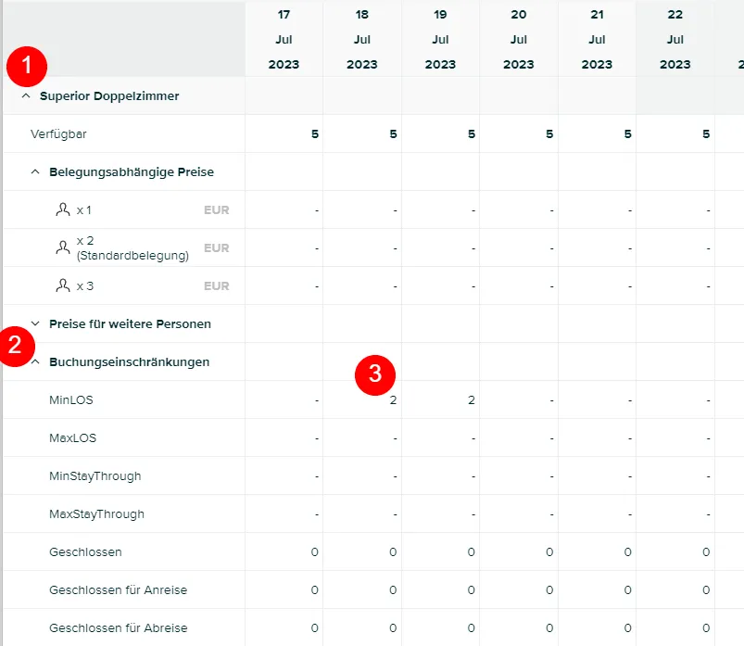Viewport: 744px width, 646px height.
Task: Select the 17 Jul 2023 column header
Action: point(284,40)
